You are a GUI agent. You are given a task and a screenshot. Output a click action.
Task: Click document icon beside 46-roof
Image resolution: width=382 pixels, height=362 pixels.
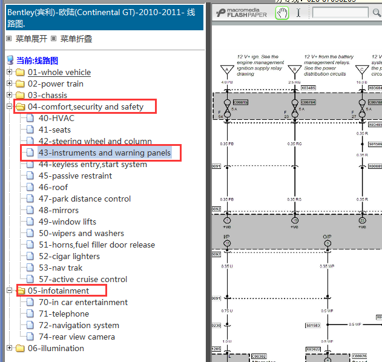pos(30,187)
